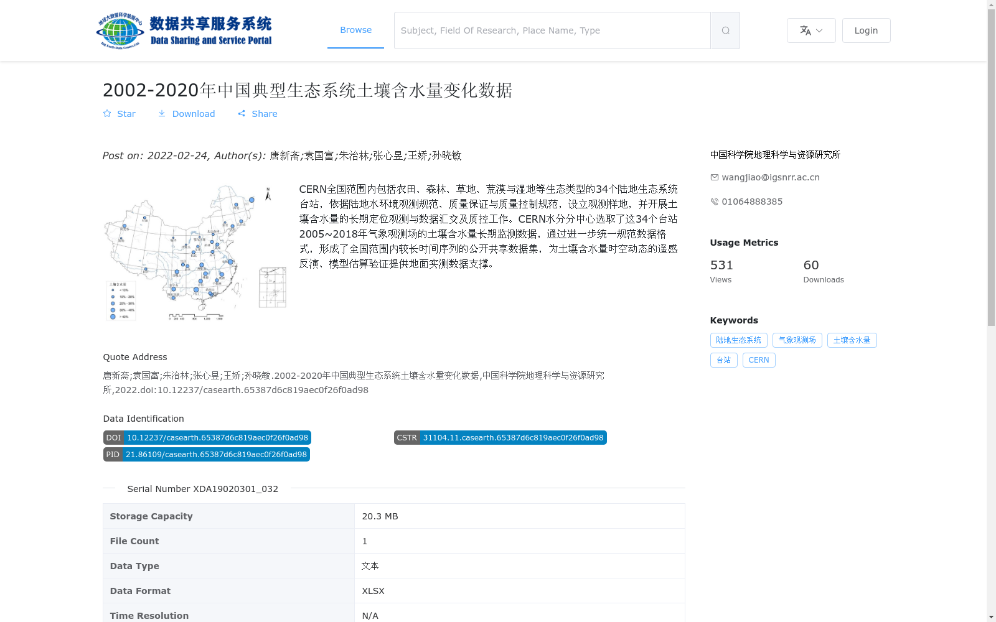Click the File Count row label

[134, 541]
